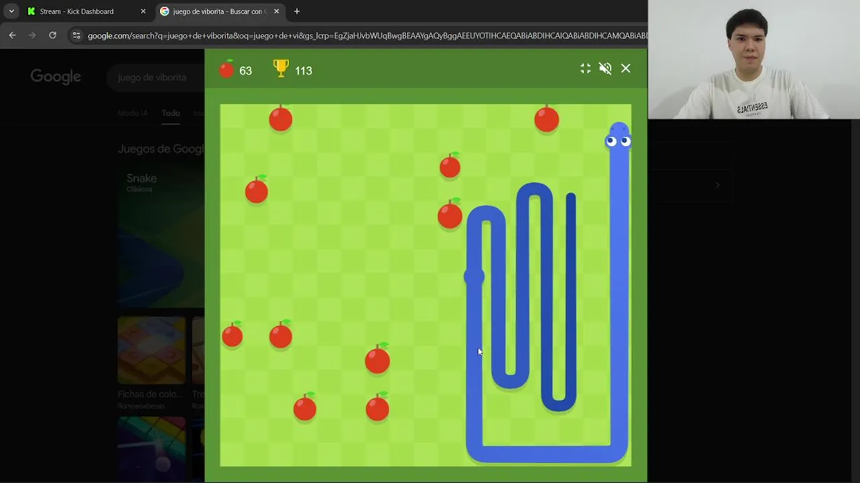The image size is (860, 483).
Task: Switch to the Stream - Kick Dashboard tab
Action: [x=86, y=11]
